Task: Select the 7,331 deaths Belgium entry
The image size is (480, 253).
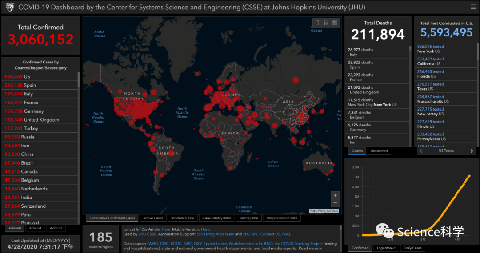Action: pos(377,115)
